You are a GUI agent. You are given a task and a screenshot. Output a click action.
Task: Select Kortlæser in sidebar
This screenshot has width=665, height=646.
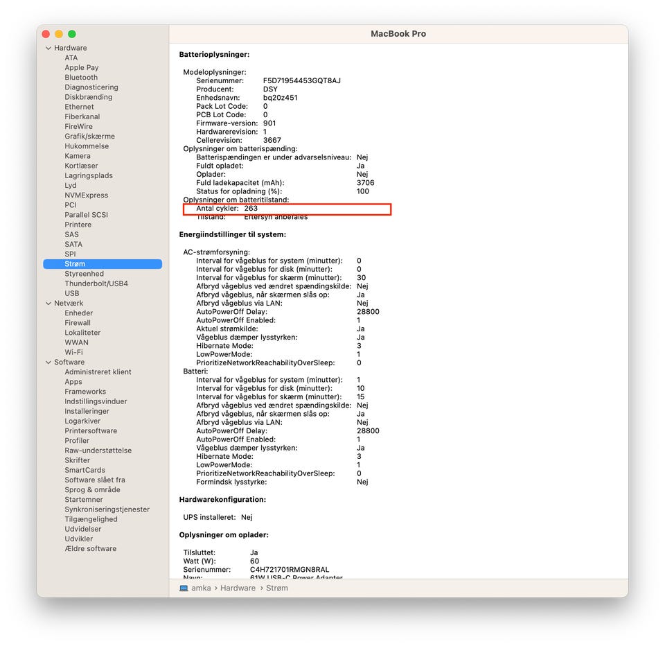(81, 166)
